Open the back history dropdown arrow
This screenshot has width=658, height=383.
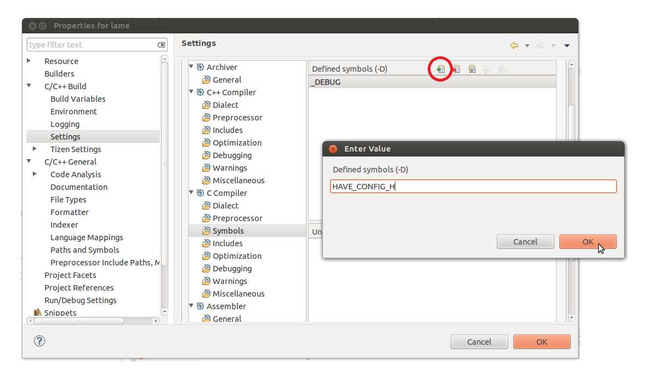[x=527, y=45]
